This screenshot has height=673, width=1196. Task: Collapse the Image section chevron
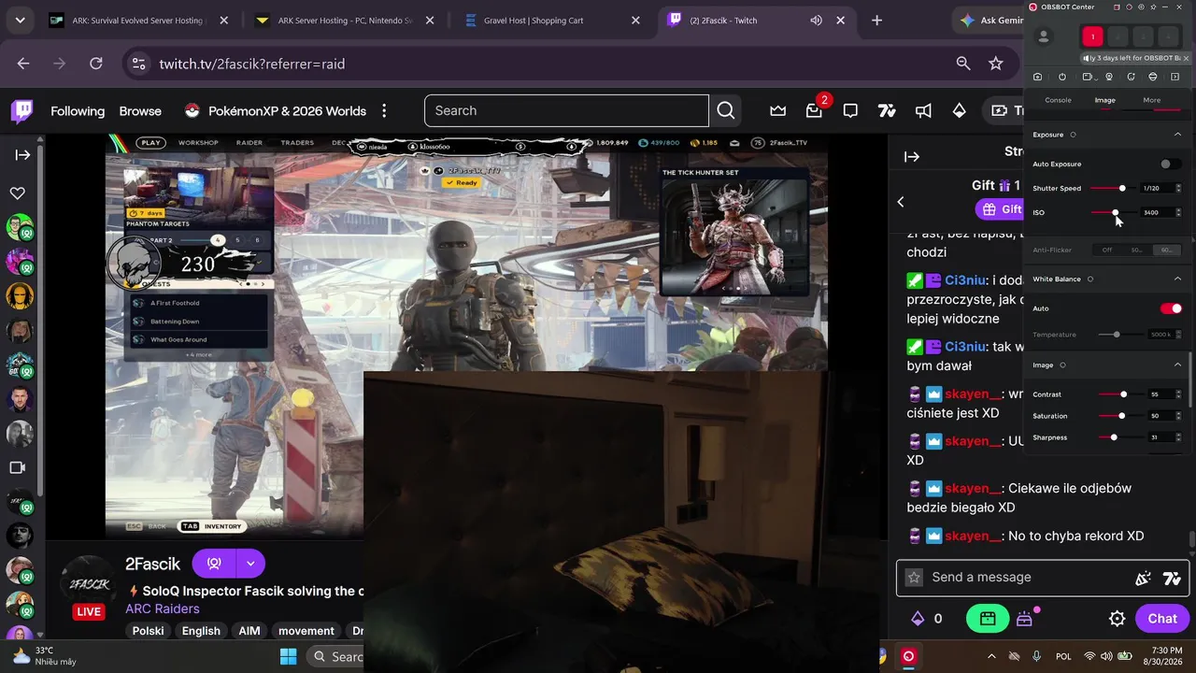[1177, 365]
